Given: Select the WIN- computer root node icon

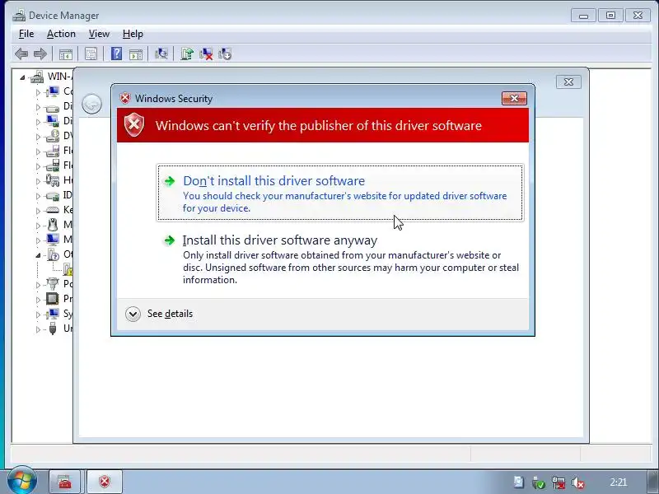Looking at the screenshot, I should [x=37, y=77].
